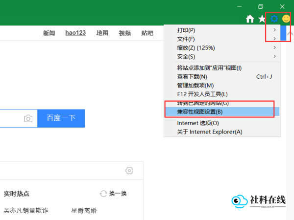Viewport: 294px width, 220px height.
Task: Click the 百度一下 search button
Action: 61,118
